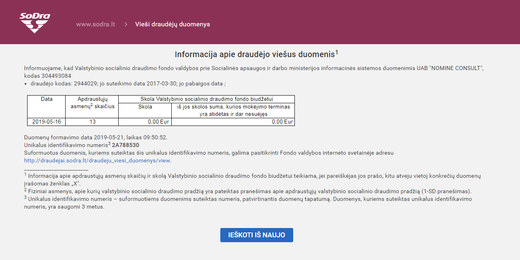Click the Skola Valstybinio socialinio draudimo header

(207, 99)
